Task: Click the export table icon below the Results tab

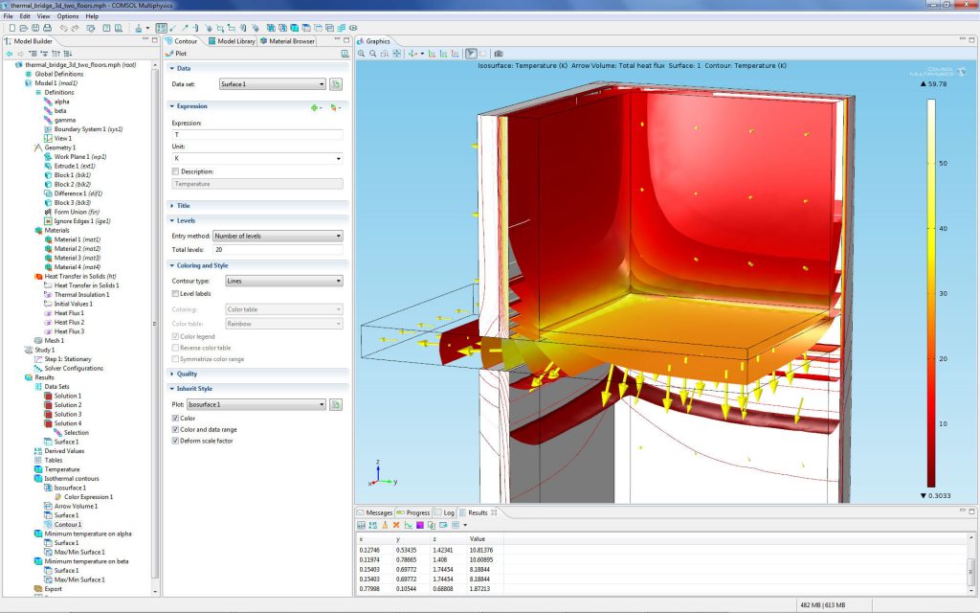Action: (442, 525)
